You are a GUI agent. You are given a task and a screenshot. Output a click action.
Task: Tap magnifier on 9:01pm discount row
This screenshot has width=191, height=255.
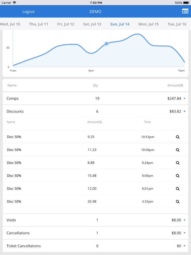pyautogui.click(x=178, y=189)
